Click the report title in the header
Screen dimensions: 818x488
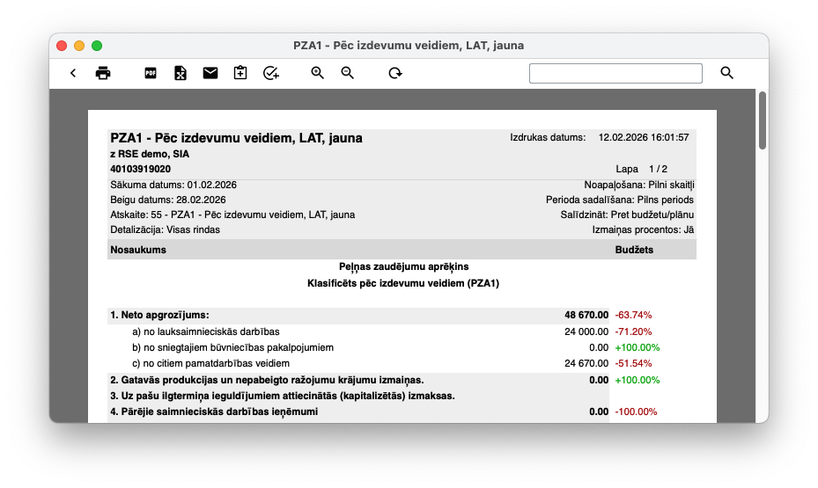coord(236,138)
